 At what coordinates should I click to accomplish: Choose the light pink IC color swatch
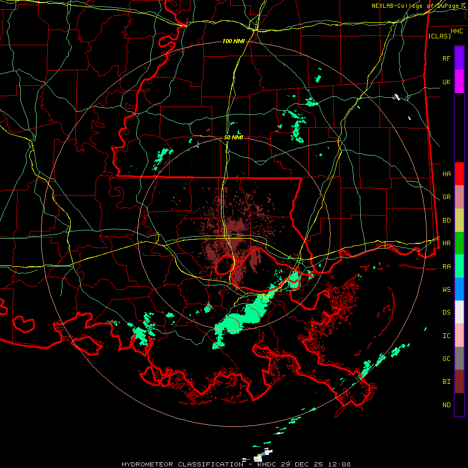459,335
